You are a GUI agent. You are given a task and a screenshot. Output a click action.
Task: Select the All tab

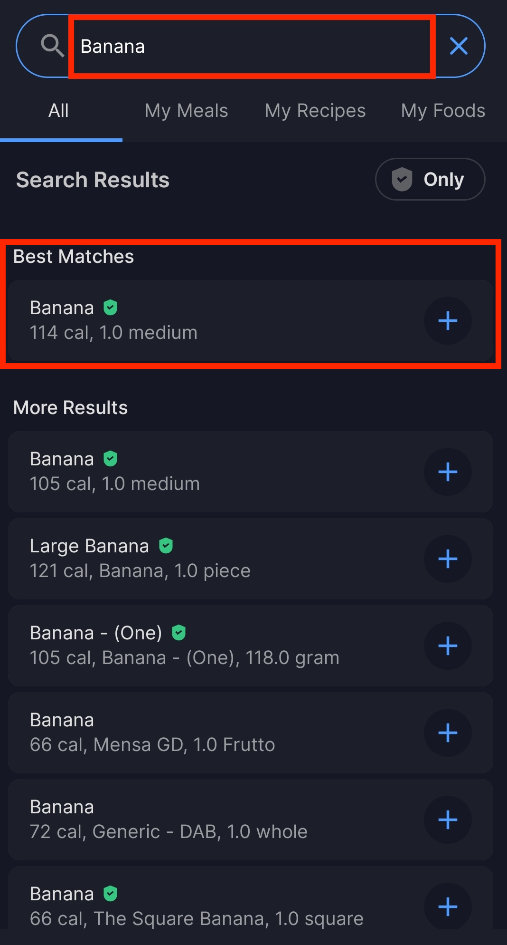[x=58, y=111]
